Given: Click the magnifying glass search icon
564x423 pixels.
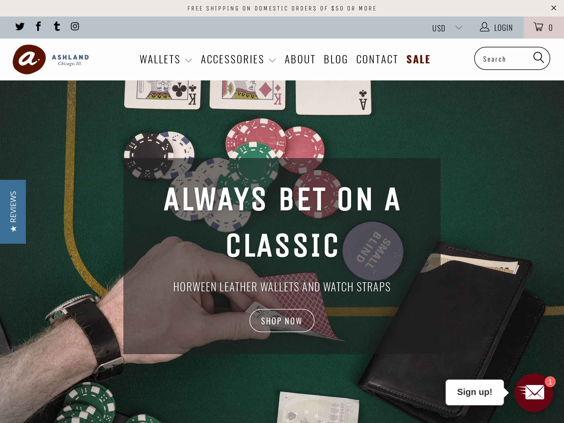Looking at the screenshot, I should click(x=539, y=58).
